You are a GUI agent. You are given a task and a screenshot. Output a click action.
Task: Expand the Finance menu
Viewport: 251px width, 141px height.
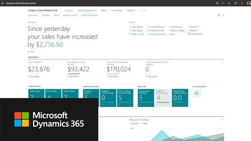tap(69, 10)
